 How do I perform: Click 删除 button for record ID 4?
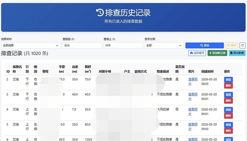pyautogui.click(x=228, y=116)
